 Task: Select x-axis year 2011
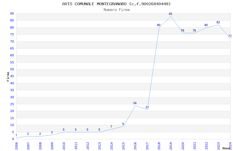[x=76, y=146]
